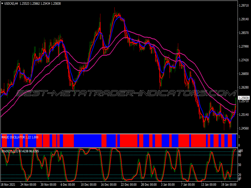Click the USDCAD,H4 chart title text

click(x=11, y=4)
